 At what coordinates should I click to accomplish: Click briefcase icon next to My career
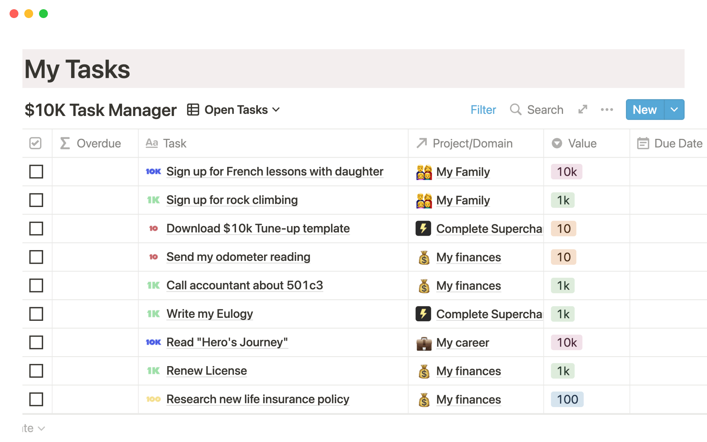point(424,343)
